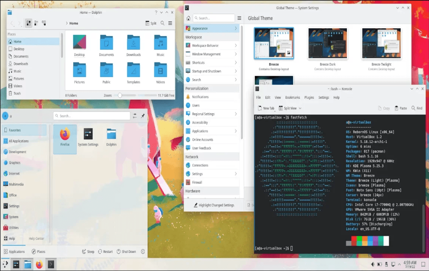Click the Konsole icon on taskbar

51,264
